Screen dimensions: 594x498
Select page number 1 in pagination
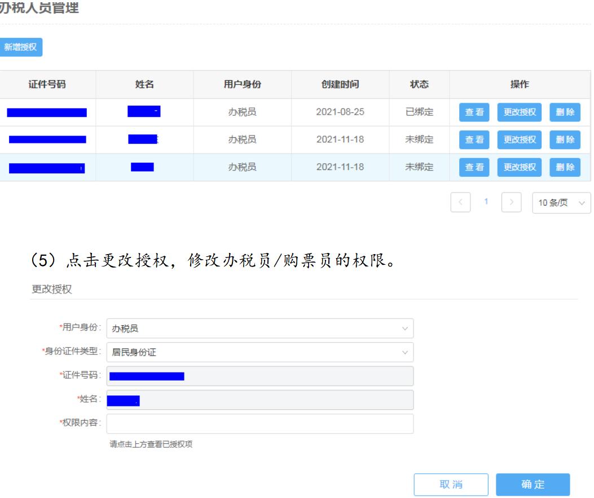click(x=486, y=202)
